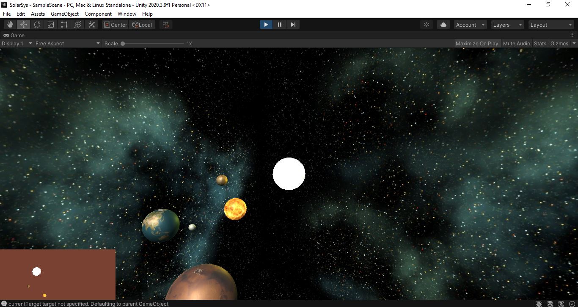578x307 pixels.
Task: Toggle grid snapping icon
Action: click(166, 25)
